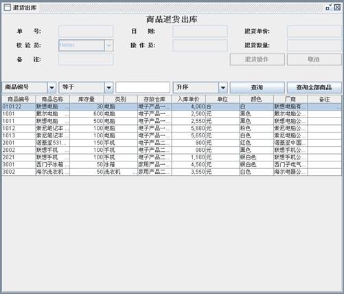Screen dimensions: 344x294
Task: Expand the 等于 comparison dropdown
Action: pyautogui.click(x=108, y=87)
